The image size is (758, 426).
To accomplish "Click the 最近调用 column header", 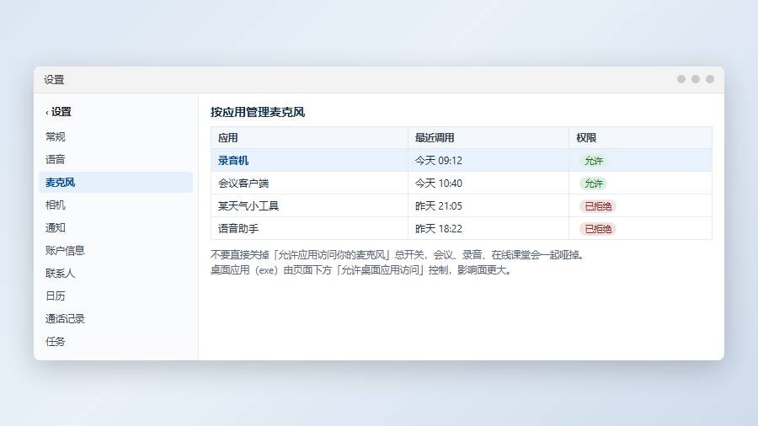I will point(488,138).
